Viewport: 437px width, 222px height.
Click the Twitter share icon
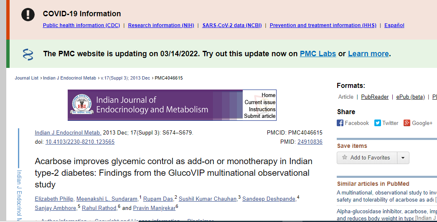pos(378,123)
